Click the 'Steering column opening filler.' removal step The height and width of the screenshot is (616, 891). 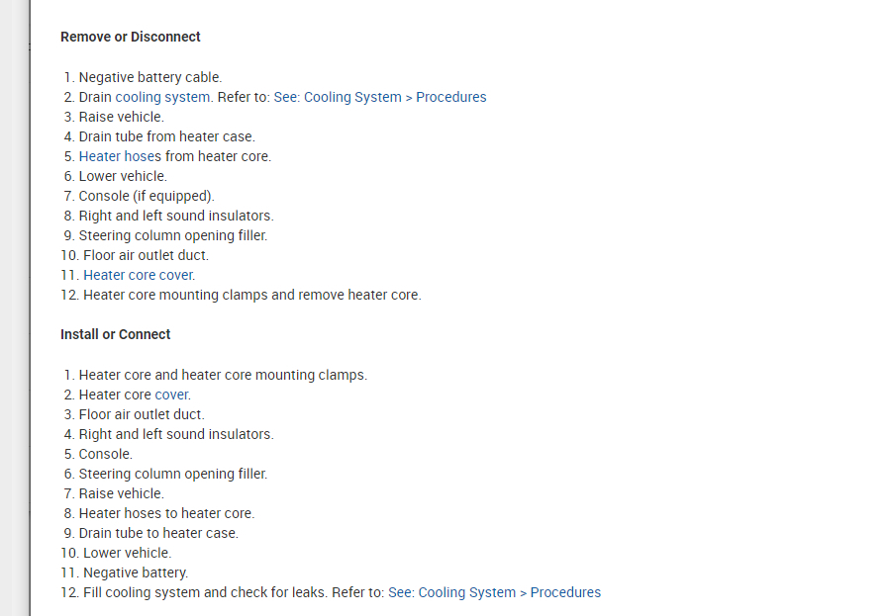[x=173, y=235]
